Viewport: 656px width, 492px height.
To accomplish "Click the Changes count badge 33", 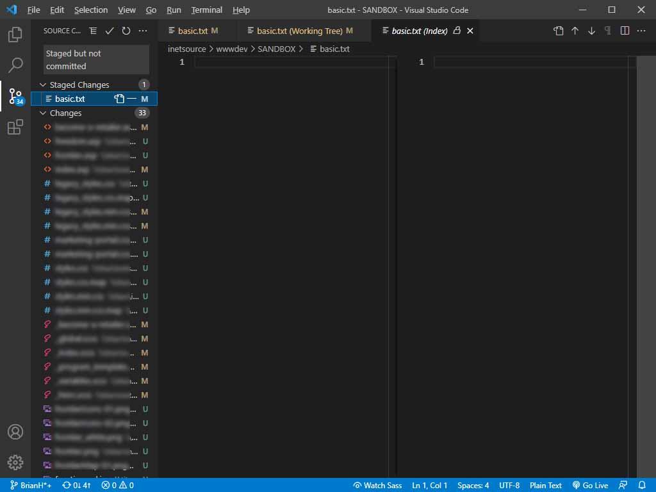I will pos(142,113).
